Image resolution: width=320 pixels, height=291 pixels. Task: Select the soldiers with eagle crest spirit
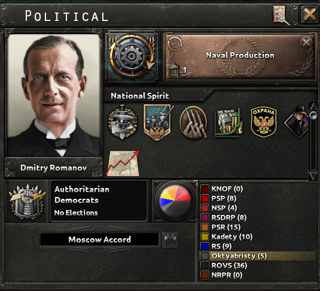coord(159,122)
